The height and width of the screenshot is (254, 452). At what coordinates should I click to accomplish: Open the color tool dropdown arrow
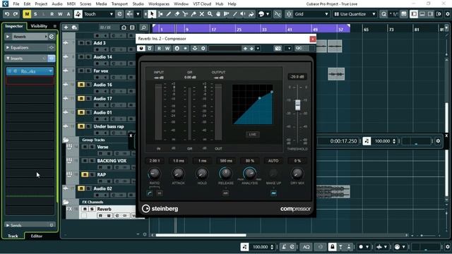coord(268,14)
